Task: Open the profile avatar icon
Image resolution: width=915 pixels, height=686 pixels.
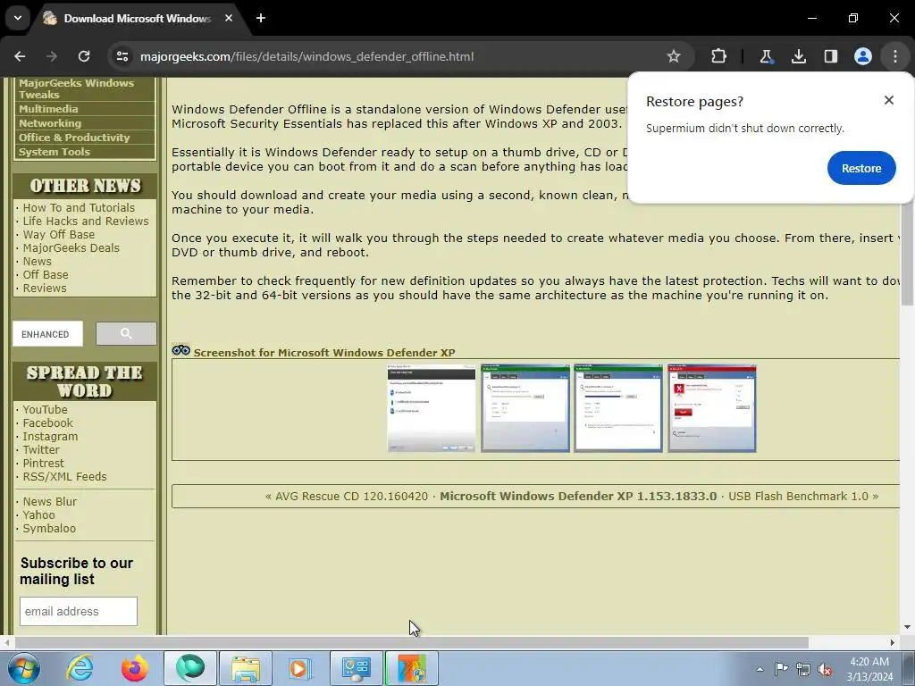Action: 862,56
